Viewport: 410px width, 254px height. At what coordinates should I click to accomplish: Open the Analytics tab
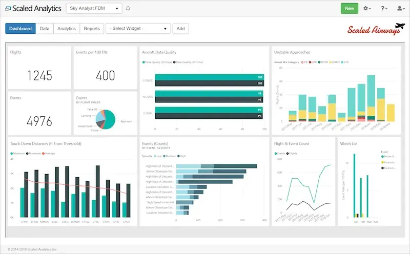coord(67,29)
